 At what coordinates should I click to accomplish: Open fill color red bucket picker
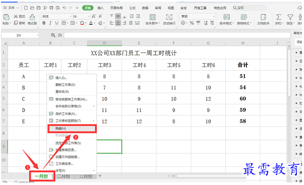coord(82,23)
